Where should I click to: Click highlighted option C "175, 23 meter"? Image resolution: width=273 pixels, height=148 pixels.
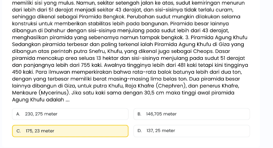(70, 131)
